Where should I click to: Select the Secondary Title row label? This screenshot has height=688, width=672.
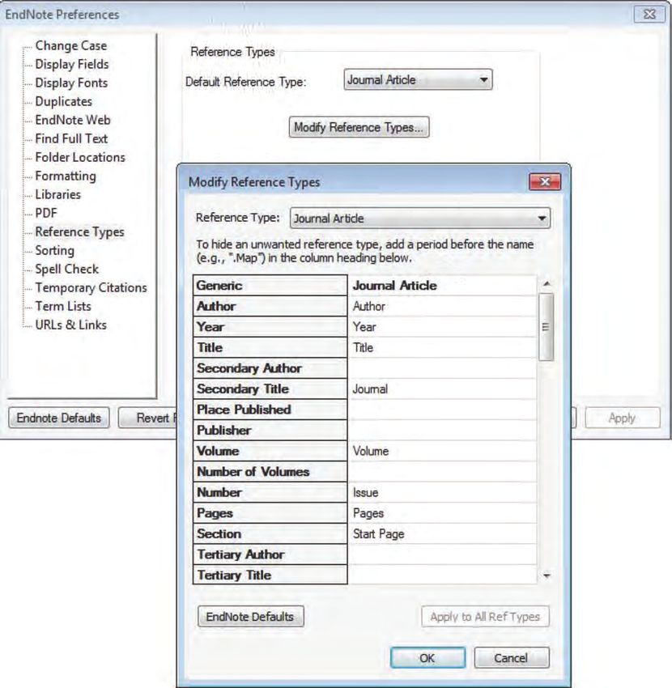point(270,389)
